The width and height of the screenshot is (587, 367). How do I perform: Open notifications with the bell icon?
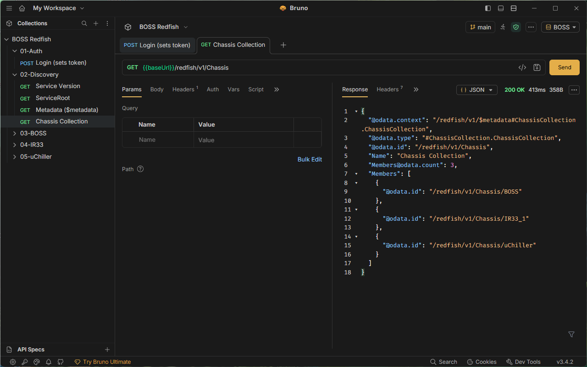pos(49,362)
